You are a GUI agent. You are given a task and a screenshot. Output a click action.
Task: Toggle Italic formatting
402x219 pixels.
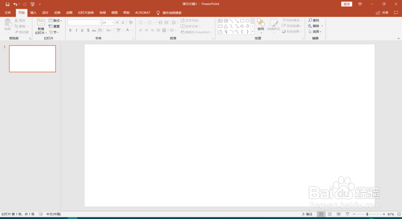click(x=76, y=30)
